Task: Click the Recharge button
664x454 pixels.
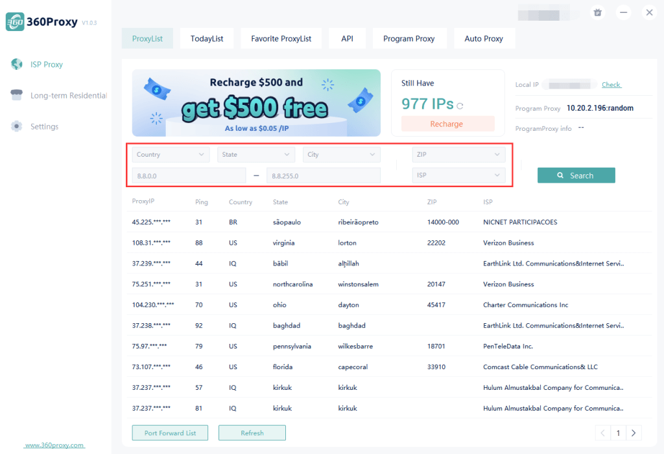Action: click(x=447, y=124)
